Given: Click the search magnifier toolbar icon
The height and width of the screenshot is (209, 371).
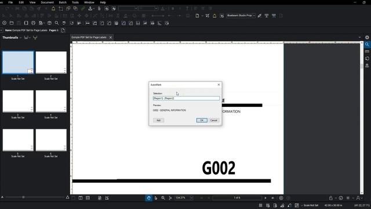Looking at the screenshot, I should (57, 23).
